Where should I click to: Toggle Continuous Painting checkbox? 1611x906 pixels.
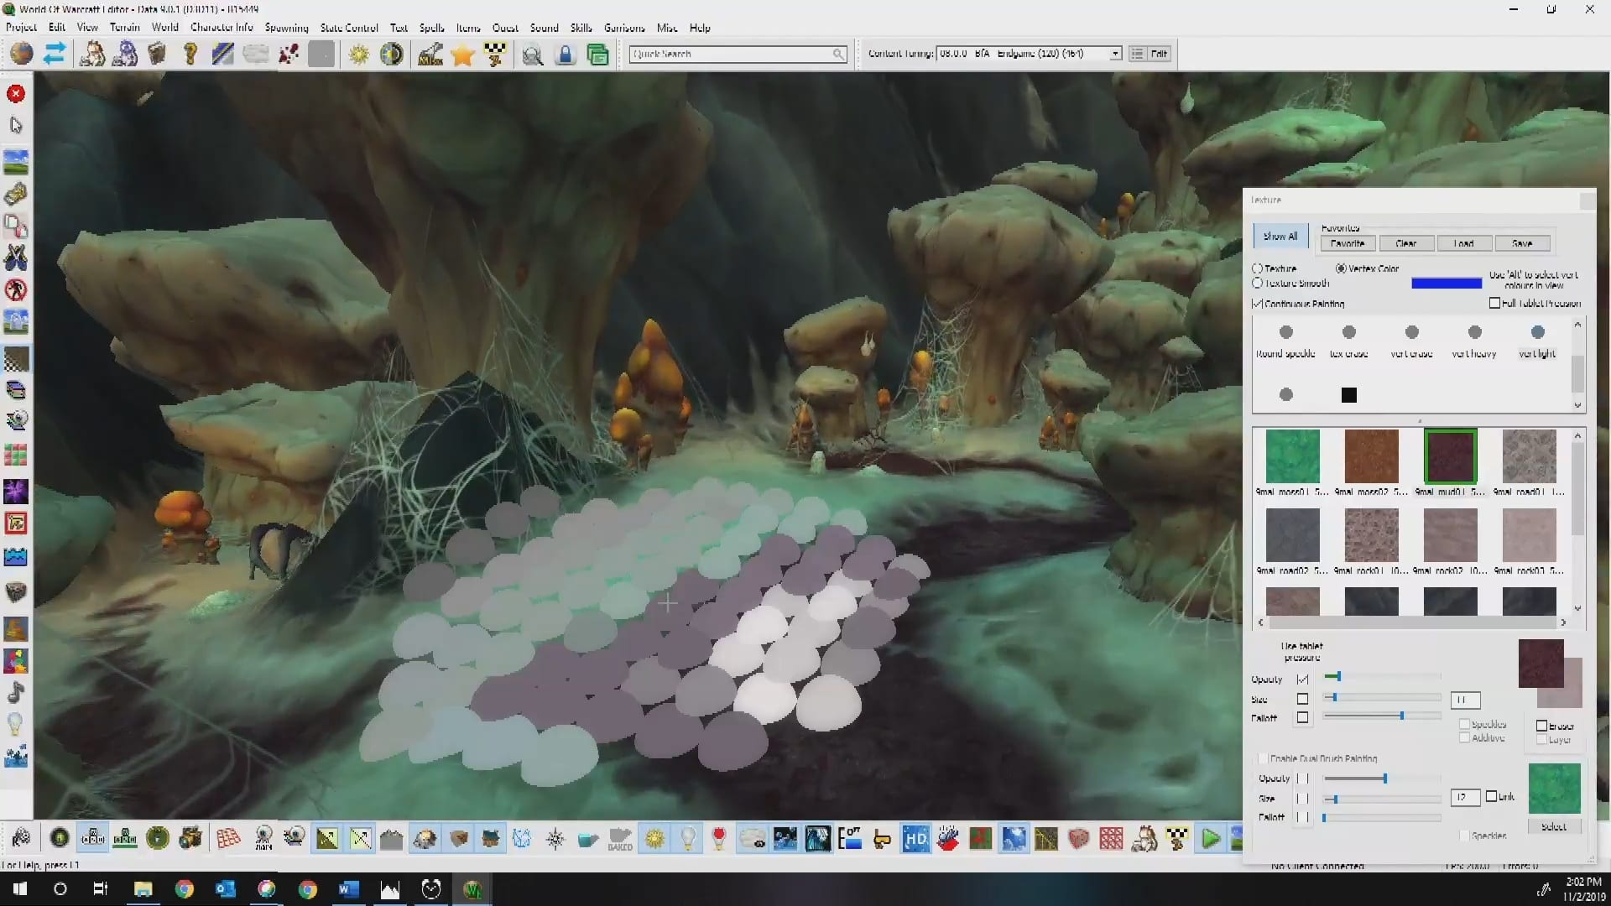coord(1258,304)
